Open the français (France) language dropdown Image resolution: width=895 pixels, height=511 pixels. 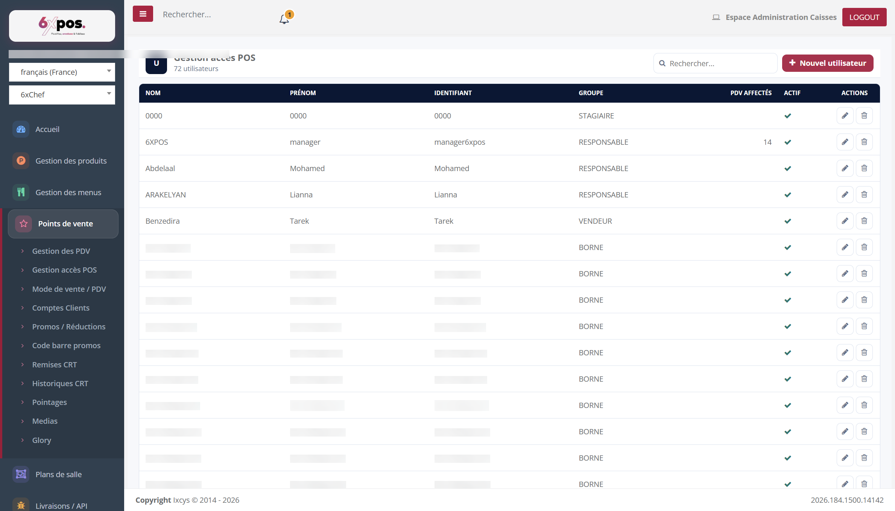point(62,72)
